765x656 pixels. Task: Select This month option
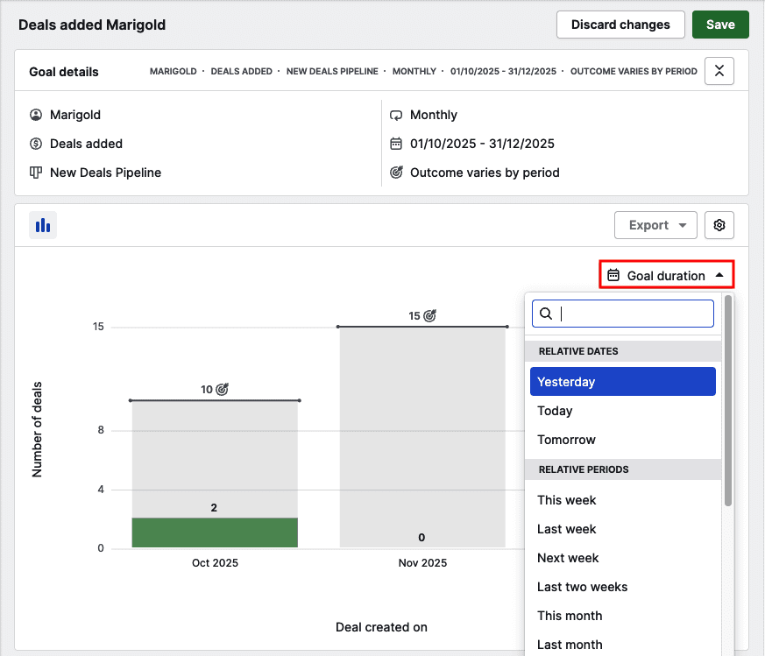coord(570,616)
